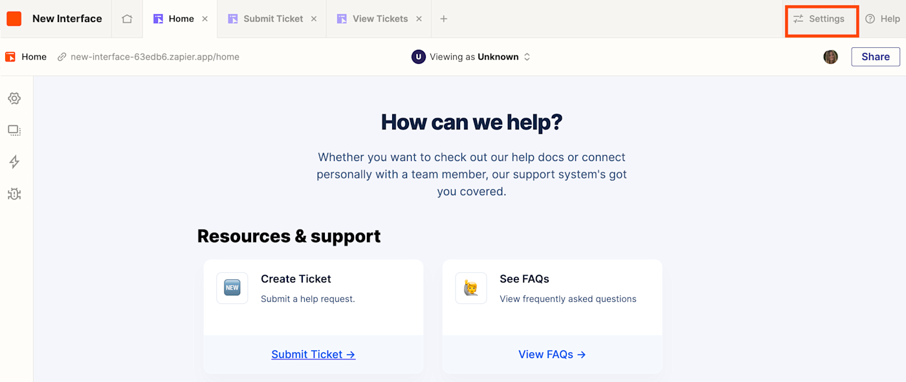Switch to the Submit Ticket tab
906x382 pixels.
(x=272, y=19)
